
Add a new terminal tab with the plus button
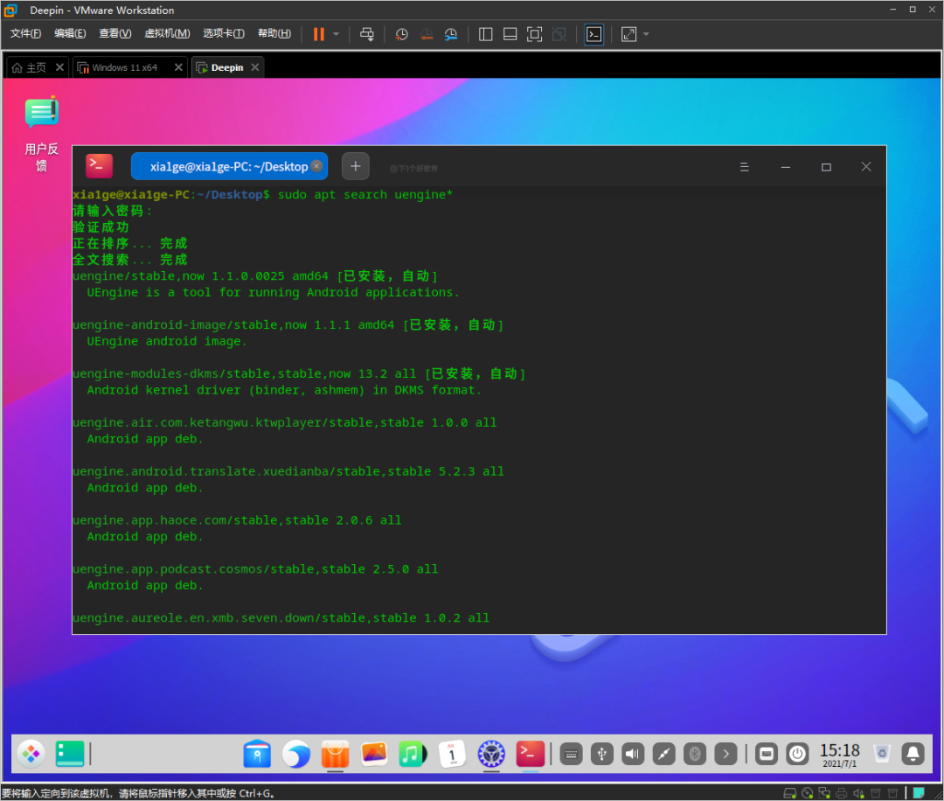pyautogui.click(x=355, y=166)
